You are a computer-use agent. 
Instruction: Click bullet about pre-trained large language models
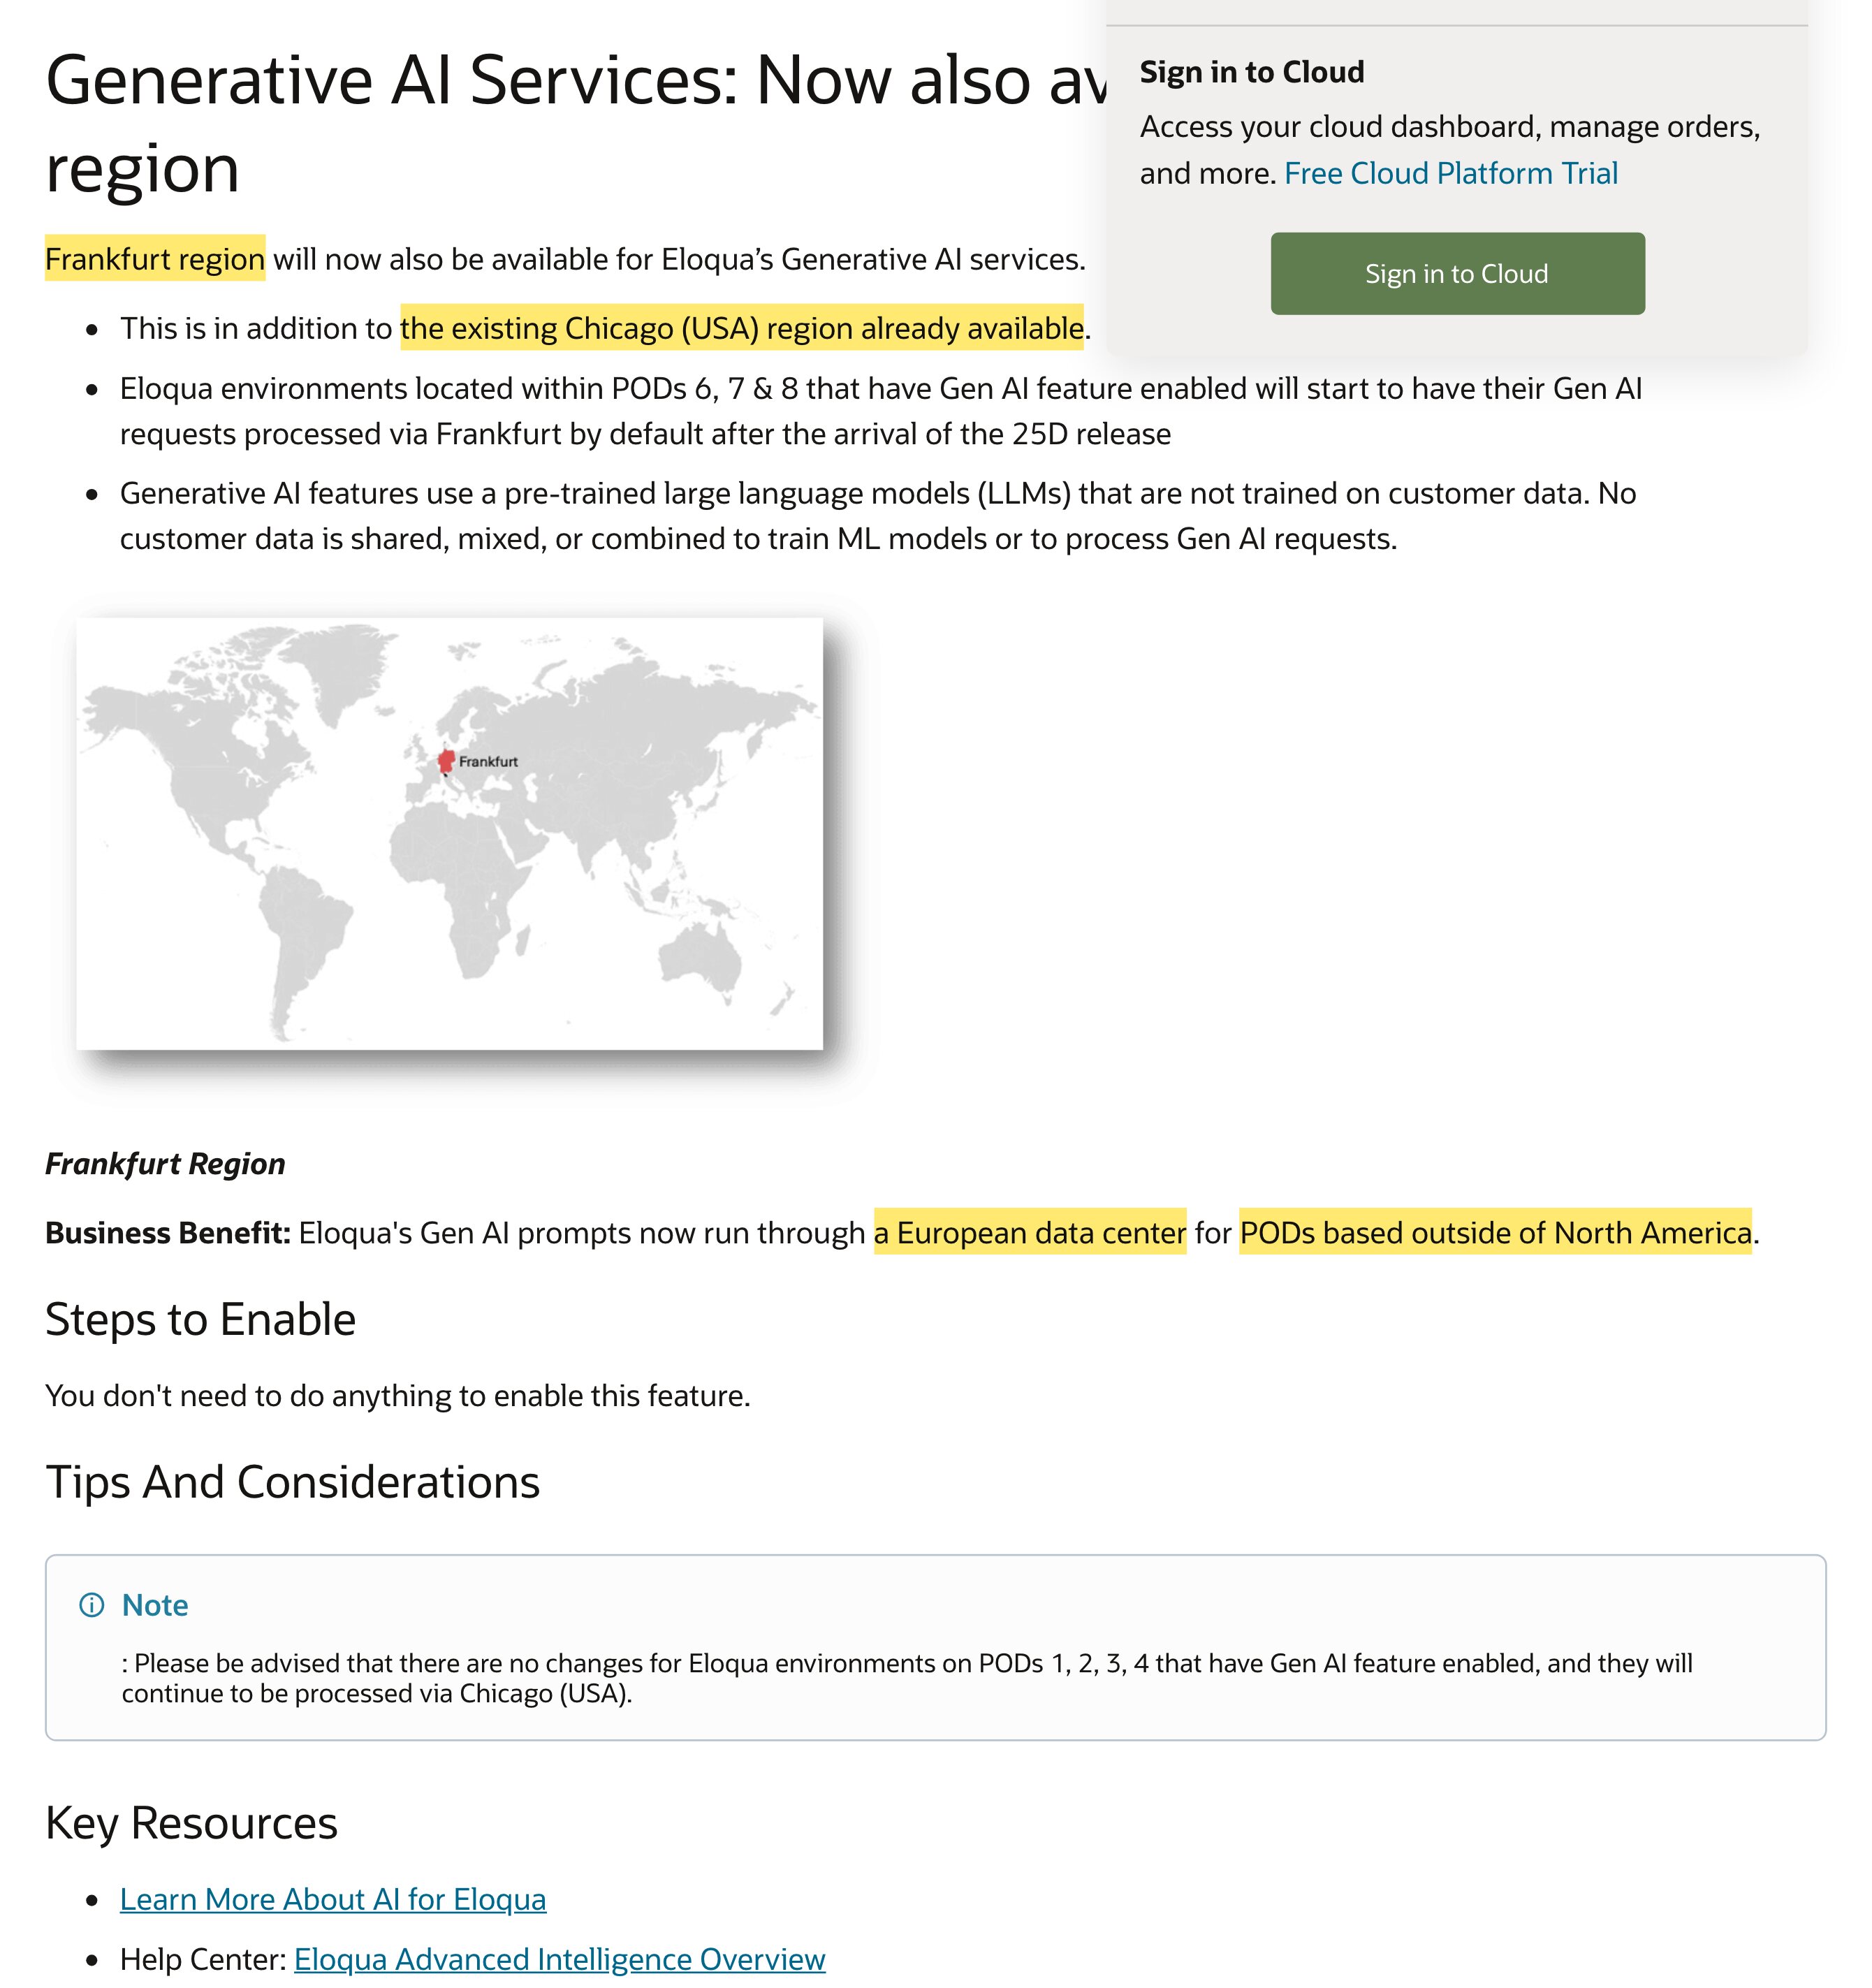(x=878, y=516)
